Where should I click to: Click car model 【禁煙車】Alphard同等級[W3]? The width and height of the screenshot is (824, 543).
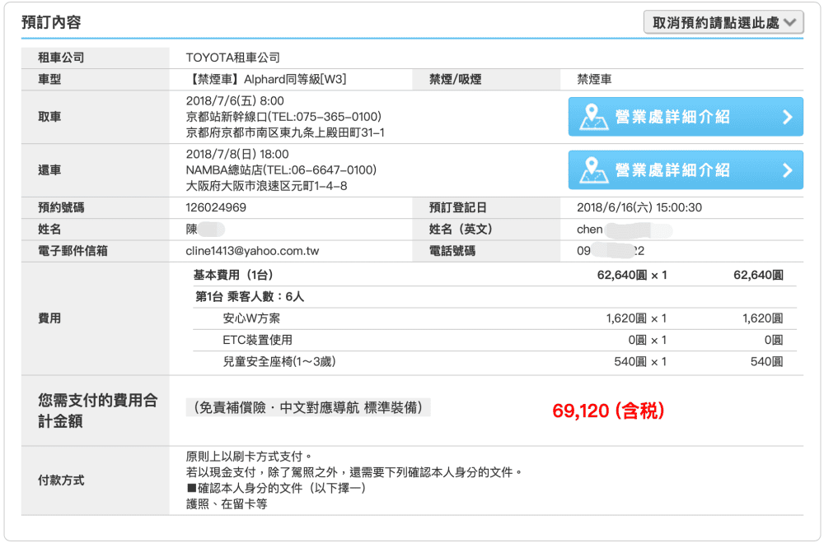[266, 79]
